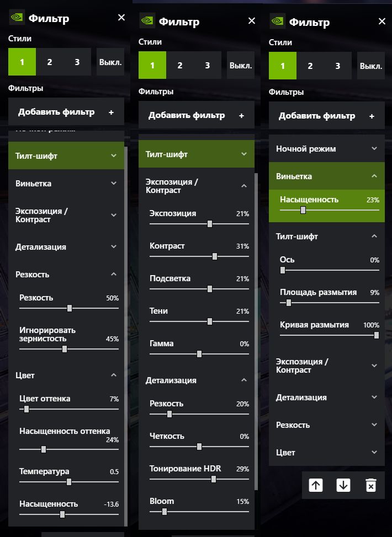
Task: Click the move filter down arrow icon
Action: [x=343, y=485]
